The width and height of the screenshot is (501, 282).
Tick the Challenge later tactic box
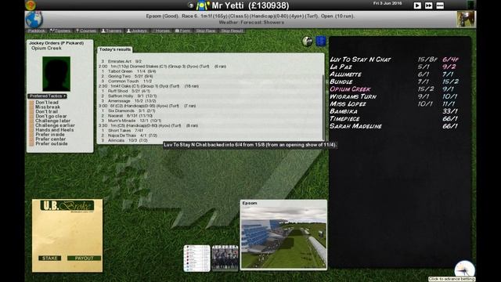click(x=31, y=121)
